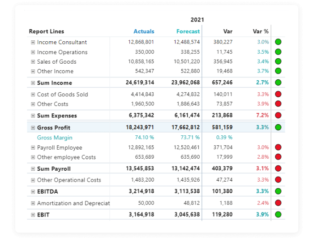
Task: Select EBIT actuals value 3,164,918
Action: click(141, 214)
